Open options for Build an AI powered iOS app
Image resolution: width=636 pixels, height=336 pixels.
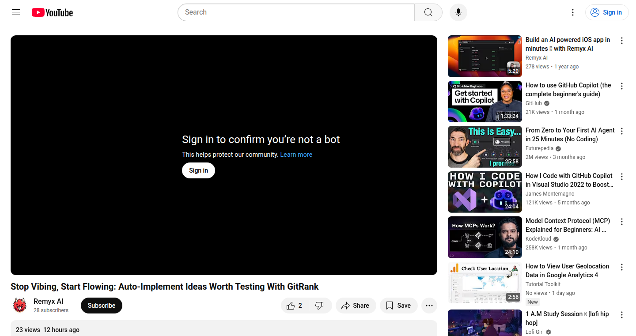[x=622, y=41]
